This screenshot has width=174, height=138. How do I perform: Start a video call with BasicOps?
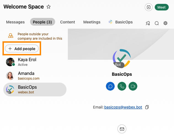pyautogui.click(x=133, y=86)
